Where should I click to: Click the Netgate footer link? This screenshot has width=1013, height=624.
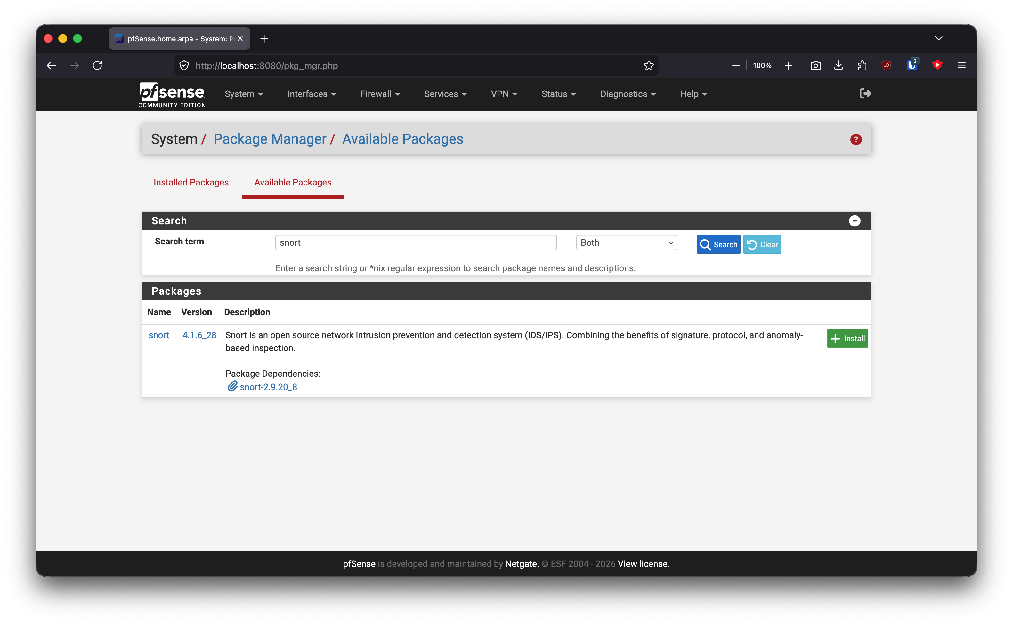pos(522,564)
